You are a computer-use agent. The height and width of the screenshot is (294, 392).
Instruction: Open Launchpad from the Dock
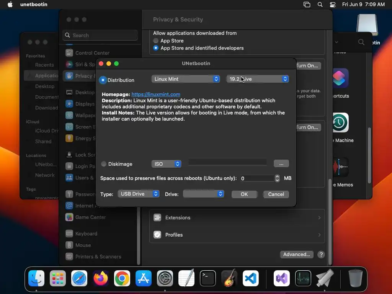pos(58,278)
